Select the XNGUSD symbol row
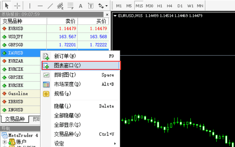The image size is (235, 147). point(21,110)
